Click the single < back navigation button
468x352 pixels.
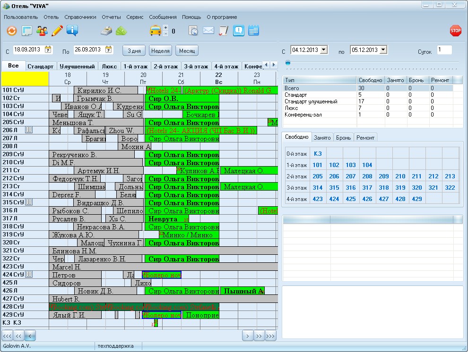(30, 336)
